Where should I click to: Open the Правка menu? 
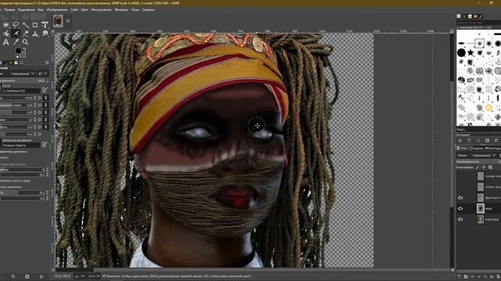(9, 10)
